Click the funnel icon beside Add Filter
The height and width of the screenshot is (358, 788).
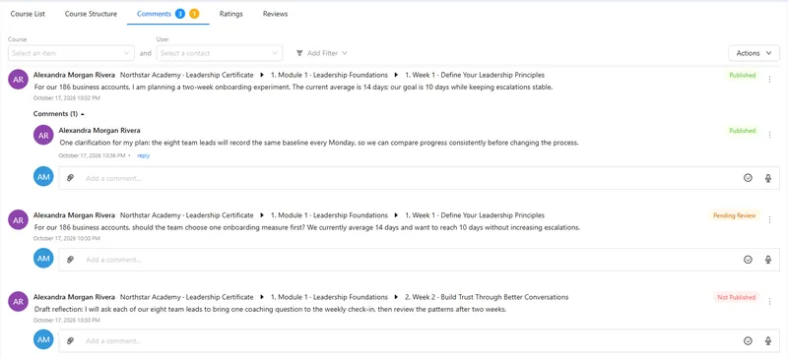click(299, 53)
